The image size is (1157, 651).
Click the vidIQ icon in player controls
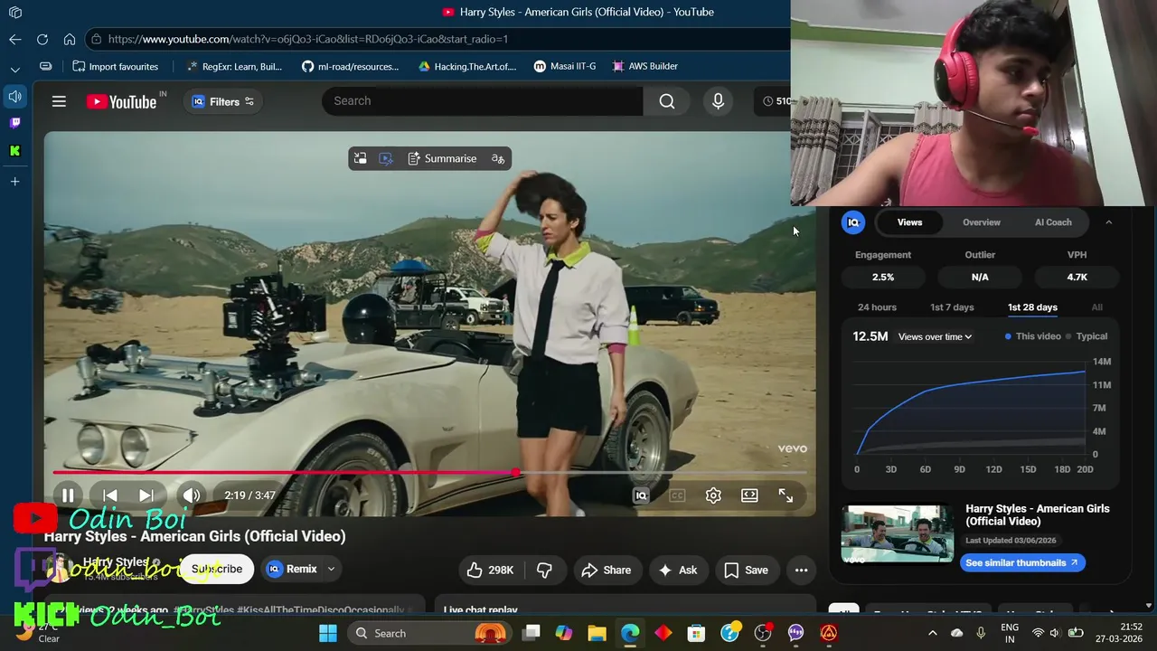[641, 495]
